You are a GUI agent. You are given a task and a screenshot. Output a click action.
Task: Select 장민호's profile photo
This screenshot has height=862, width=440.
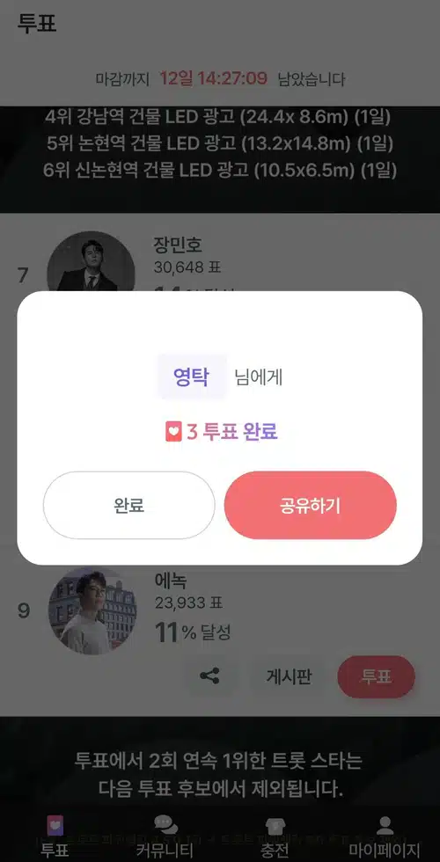pyautogui.click(x=91, y=262)
